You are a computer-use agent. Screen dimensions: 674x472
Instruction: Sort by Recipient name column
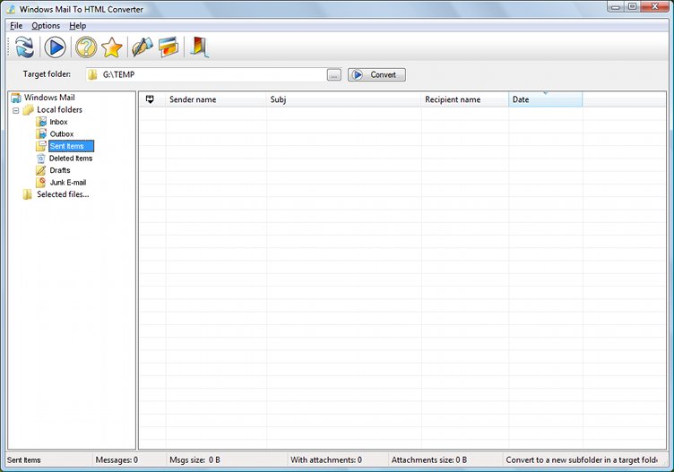[464, 99]
